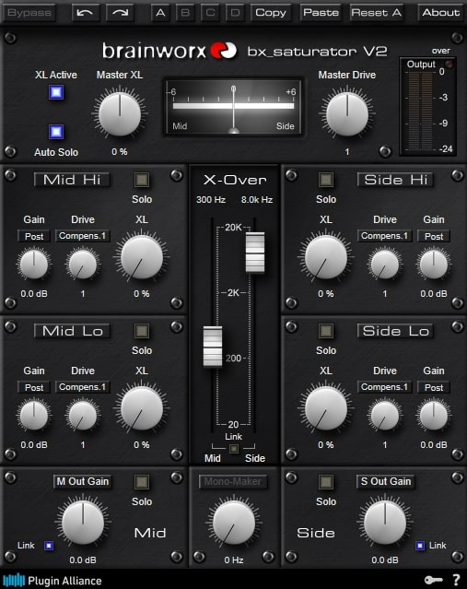467x589 pixels.
Task: Click the Mono-Maker frequency knob
Action: (234, 522)
